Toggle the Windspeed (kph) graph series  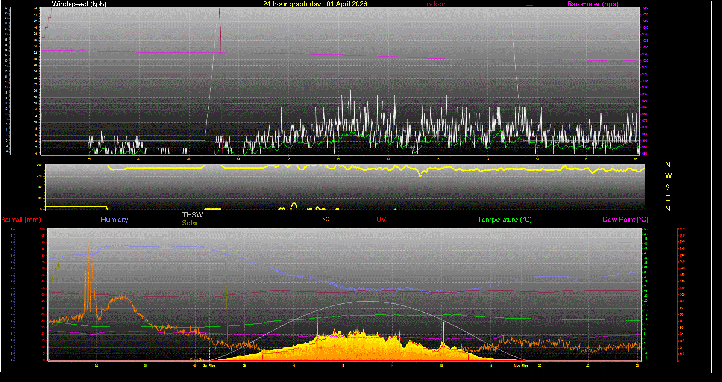pos(79,4)
